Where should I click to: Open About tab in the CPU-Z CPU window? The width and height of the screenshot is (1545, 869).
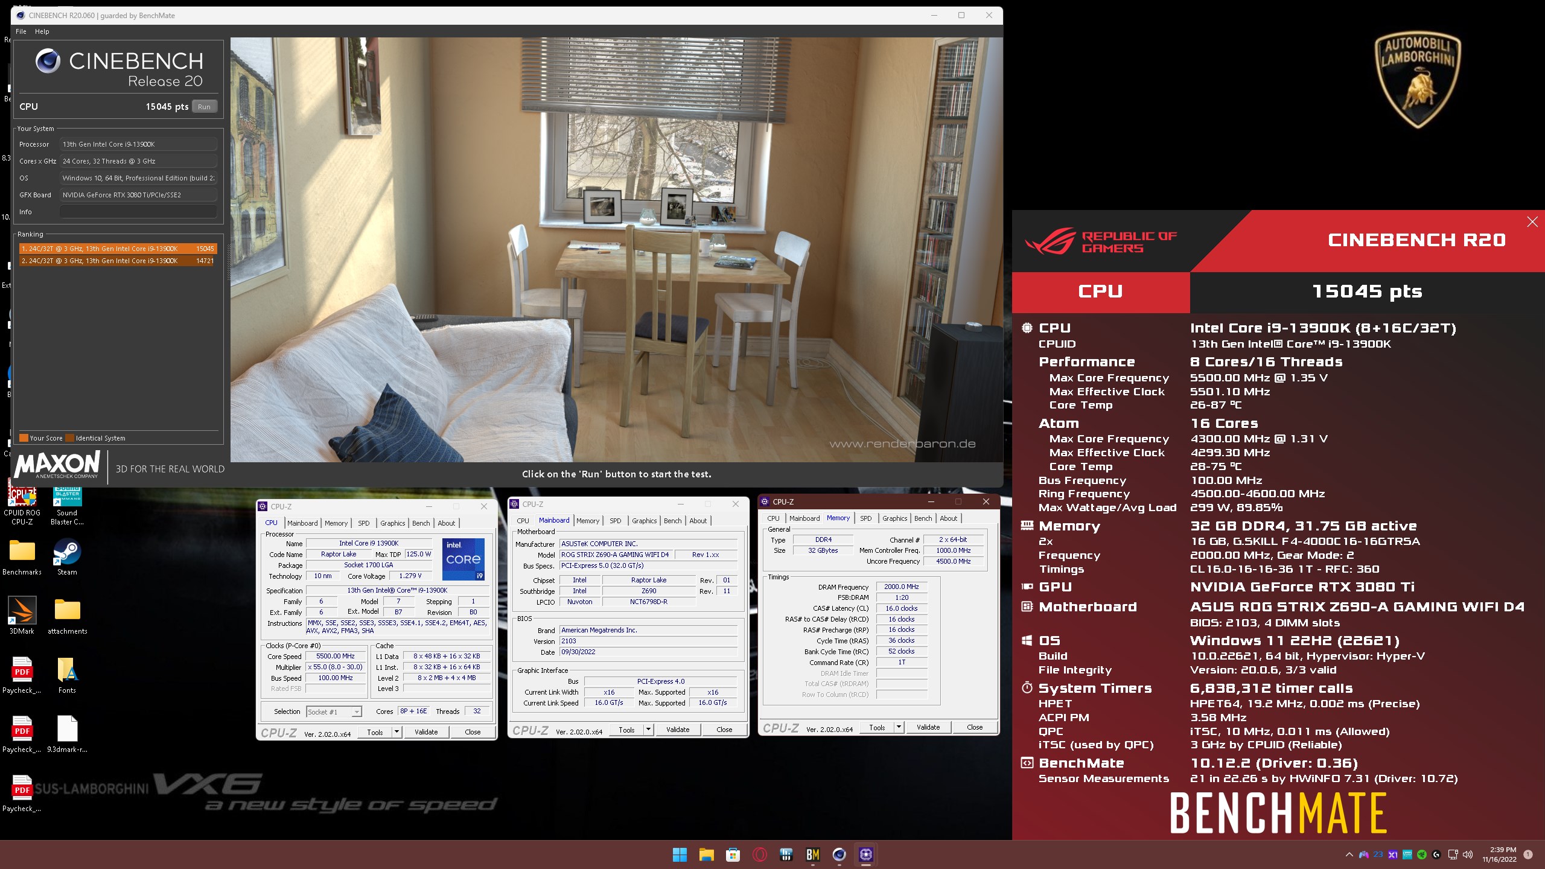coord(447,523)
